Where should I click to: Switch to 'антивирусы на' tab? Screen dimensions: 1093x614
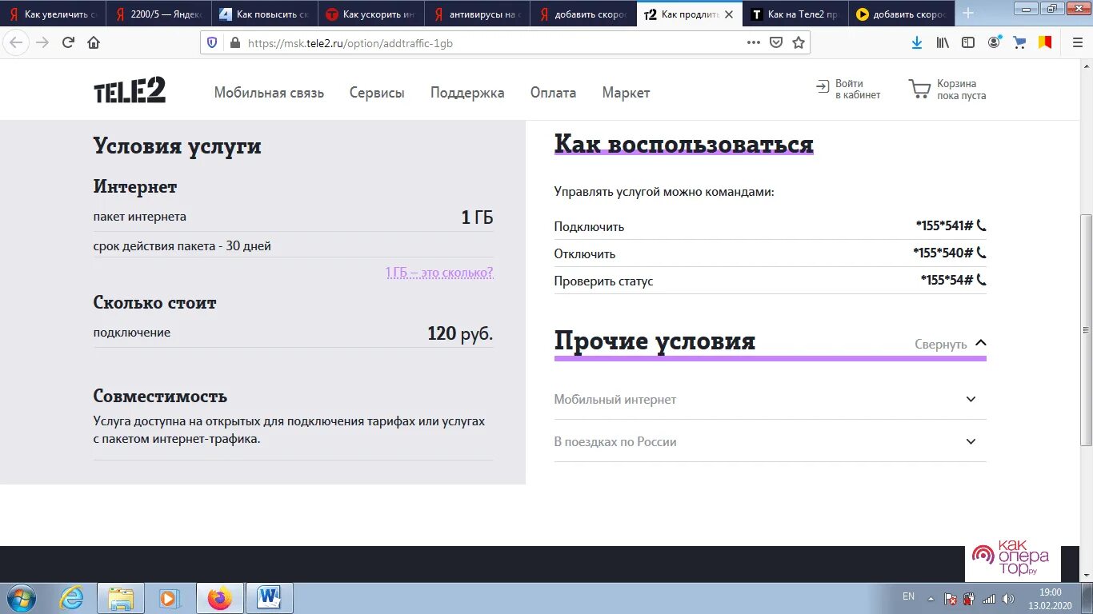click(477, 14)
